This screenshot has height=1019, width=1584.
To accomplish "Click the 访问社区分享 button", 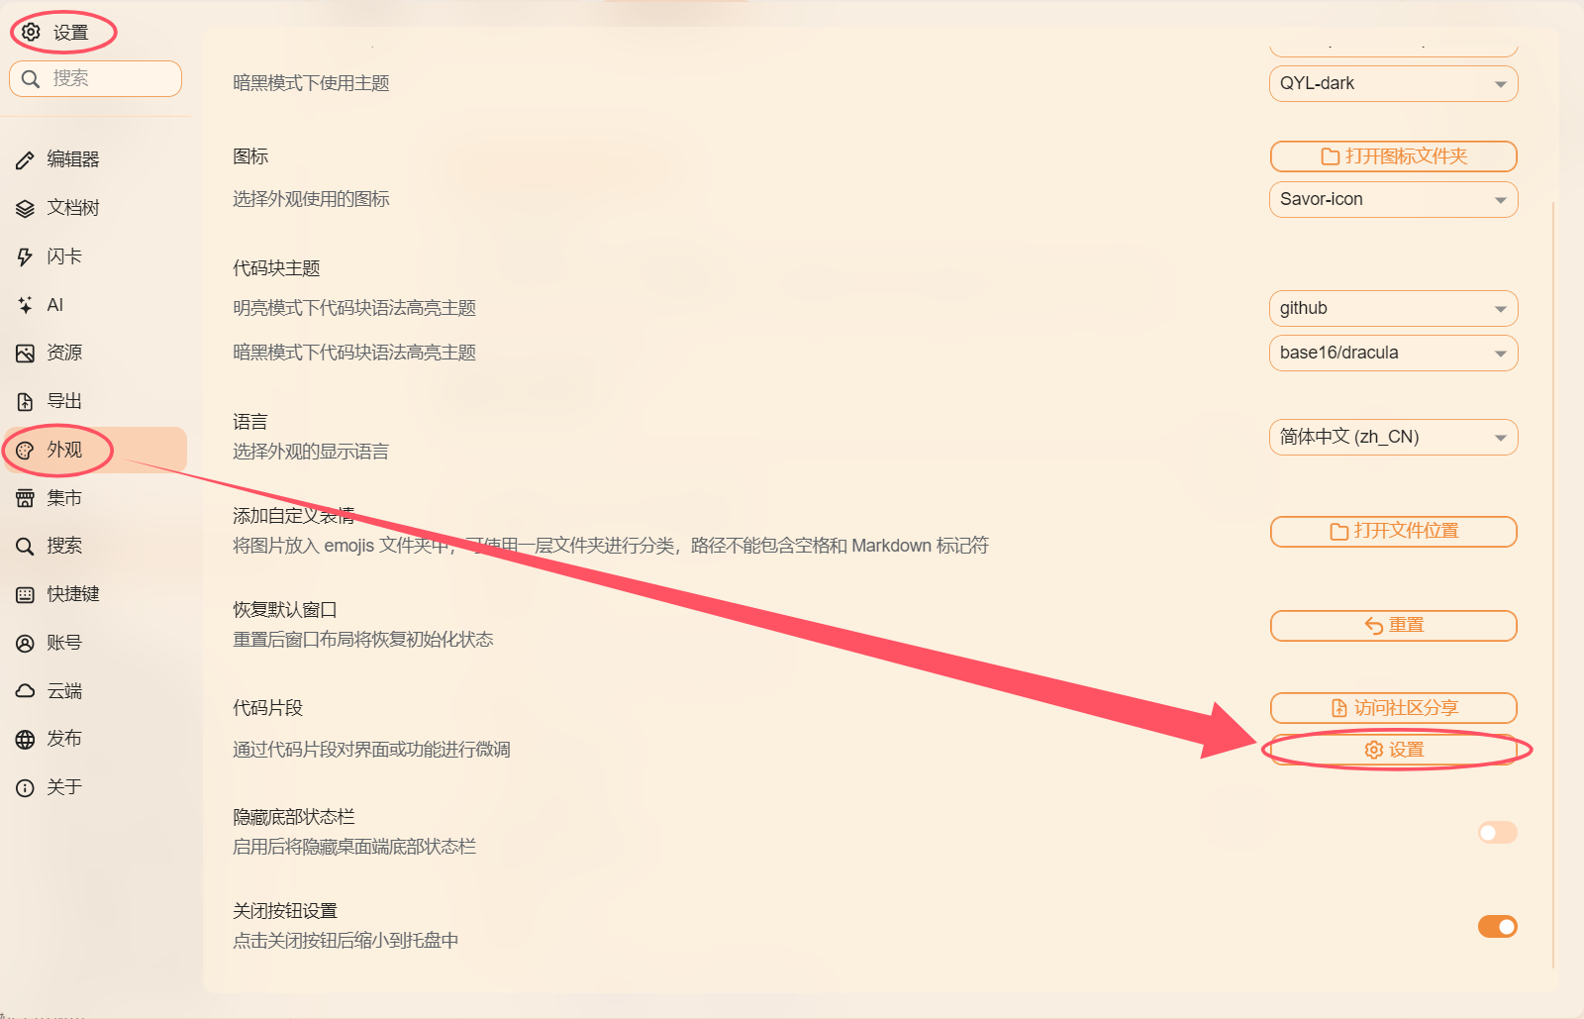I will click(x=1393, y=708).
